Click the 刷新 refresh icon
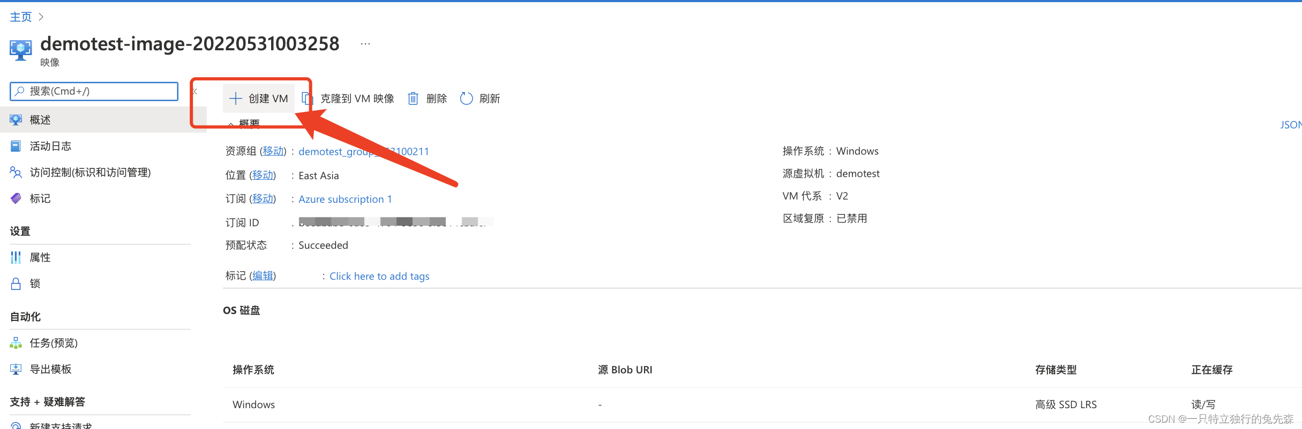This screenshot has height=429, width=1302. [x=466, y=98]
